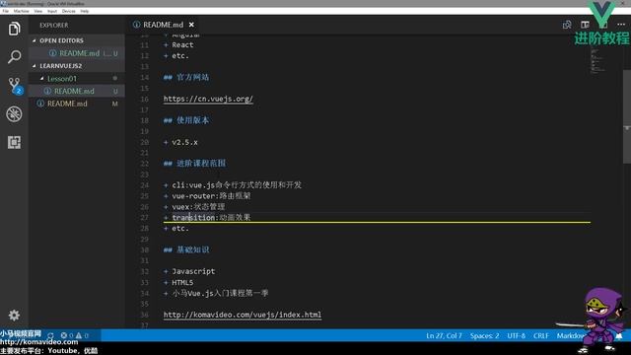The height and width of the screenshot is (355, 631).
Task: Open the Debug view in activity bar
Action: point(14,114)
